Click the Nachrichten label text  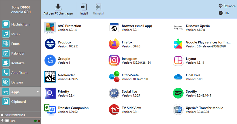[20, 24]
